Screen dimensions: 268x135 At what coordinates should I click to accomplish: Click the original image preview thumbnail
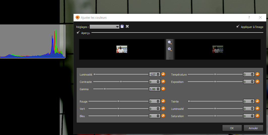(x=122, y=49)
